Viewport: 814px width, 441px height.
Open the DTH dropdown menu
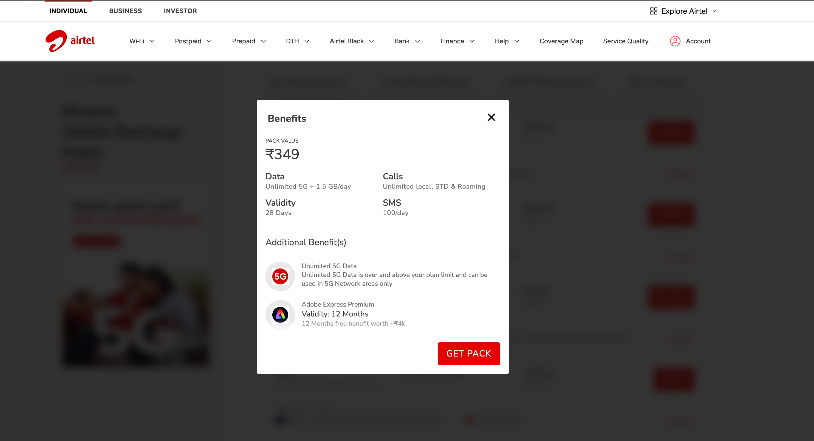click(x=297, y=41)
